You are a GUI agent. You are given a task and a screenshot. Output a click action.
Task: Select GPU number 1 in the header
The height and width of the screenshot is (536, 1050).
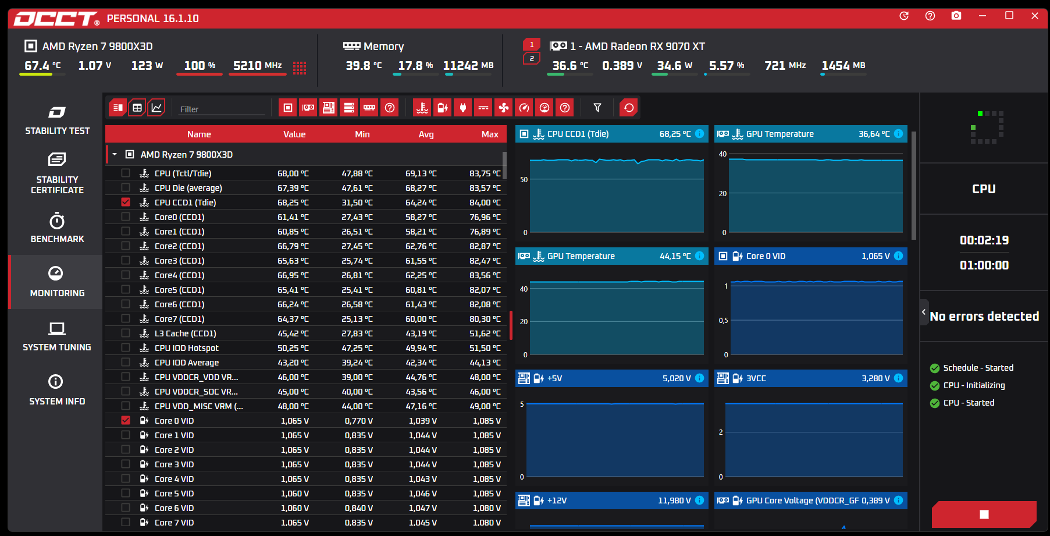pyautogui.click(x=532, y=45)
